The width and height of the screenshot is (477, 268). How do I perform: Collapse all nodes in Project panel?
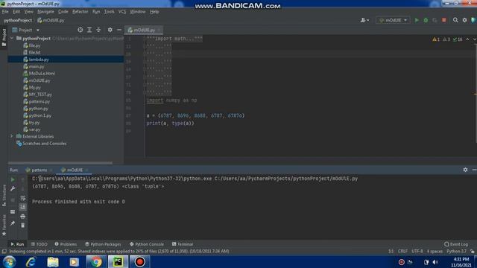pyautogui.click(x=98, y=30)
